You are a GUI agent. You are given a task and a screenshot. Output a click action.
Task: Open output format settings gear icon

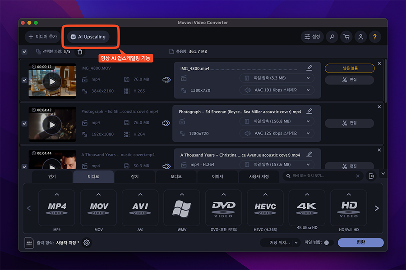tap(87, 243)
